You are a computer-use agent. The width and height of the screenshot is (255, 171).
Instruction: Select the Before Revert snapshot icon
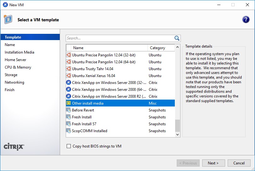pyautogui.click(x=69, y=110)
